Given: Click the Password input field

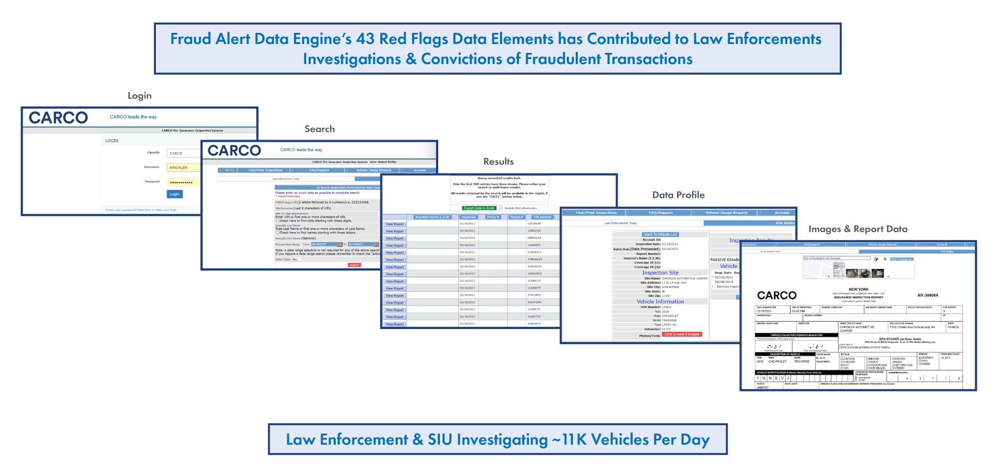Looking at the screenshot, I should click(183, 182).
